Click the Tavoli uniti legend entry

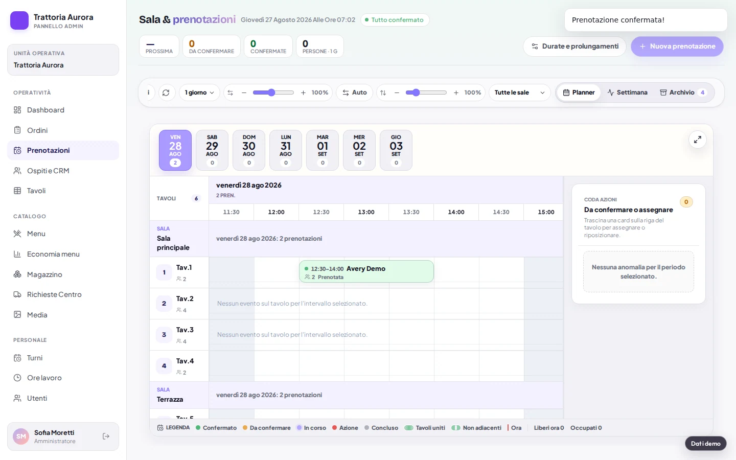pos(425,428)
